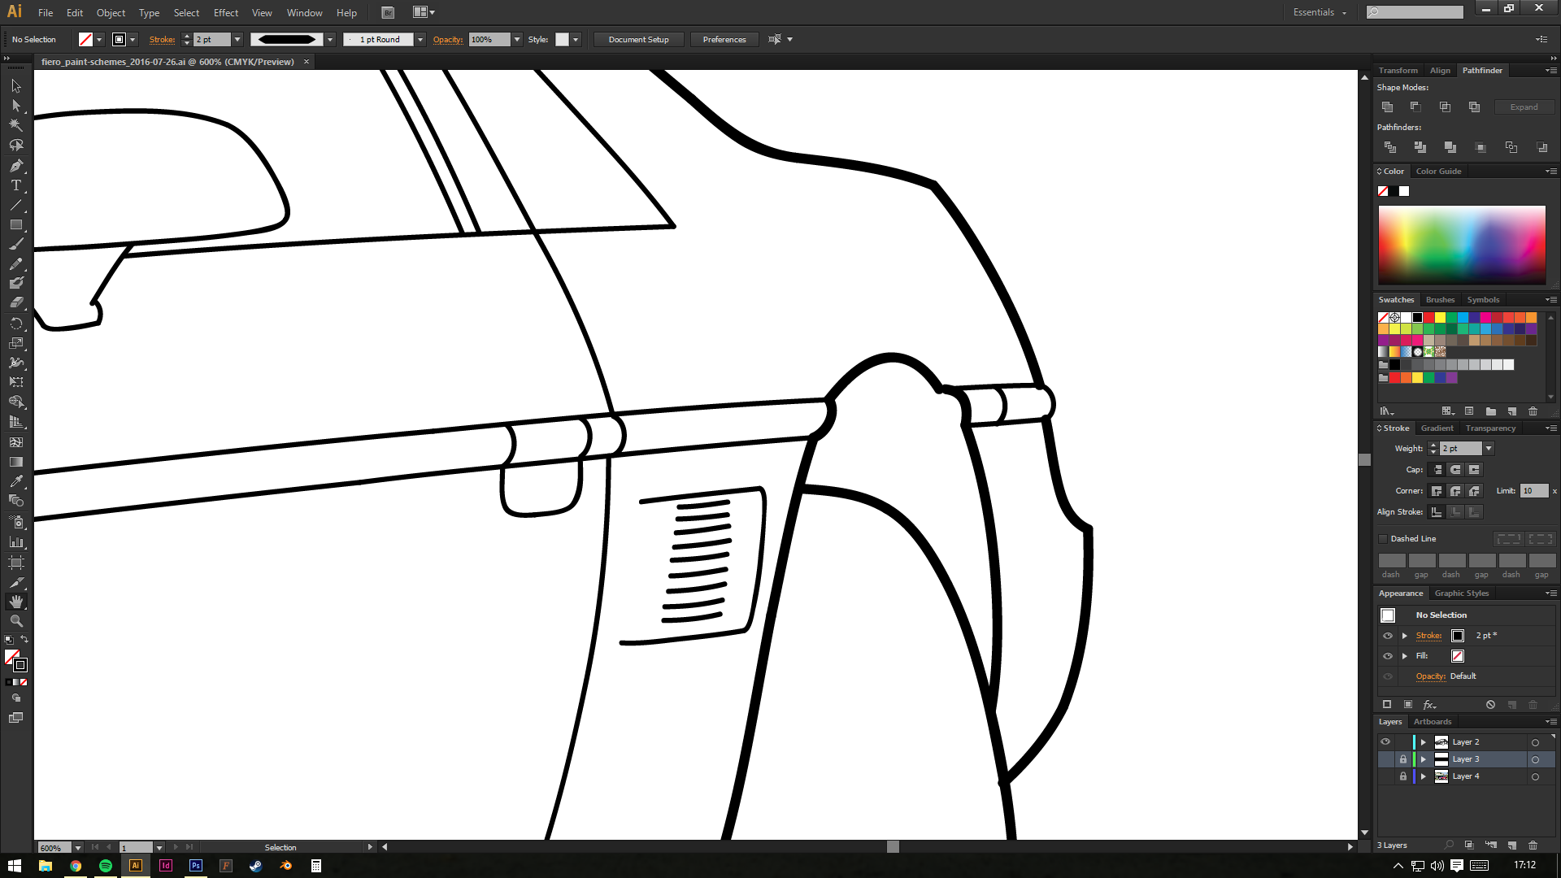Click the Preferences button
The height and width of the screenshot is (878, 1561).
(x=724, y=39)
